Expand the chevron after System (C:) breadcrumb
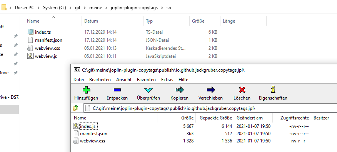337x152 pixels. [71, 8]
